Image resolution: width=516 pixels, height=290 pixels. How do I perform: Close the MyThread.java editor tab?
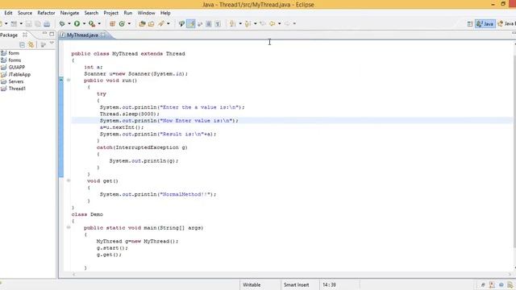(103, 35)
